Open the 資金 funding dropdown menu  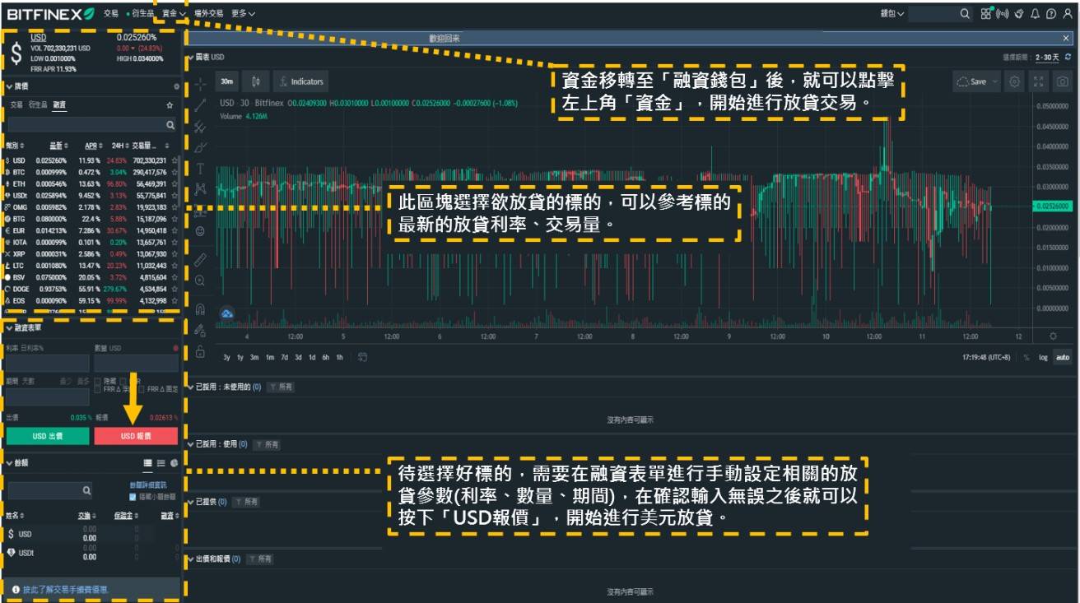click(173, 14)
